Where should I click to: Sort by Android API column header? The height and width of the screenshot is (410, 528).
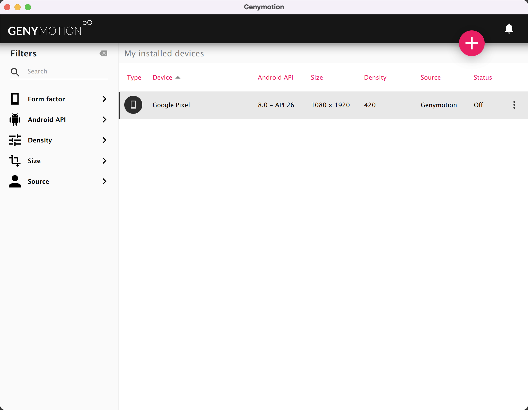click(x=275, y=78)
